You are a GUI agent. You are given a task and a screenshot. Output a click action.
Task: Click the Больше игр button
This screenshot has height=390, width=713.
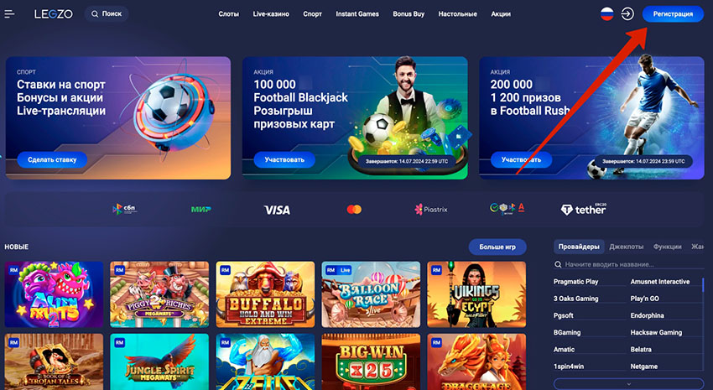(x=497, y=247)
